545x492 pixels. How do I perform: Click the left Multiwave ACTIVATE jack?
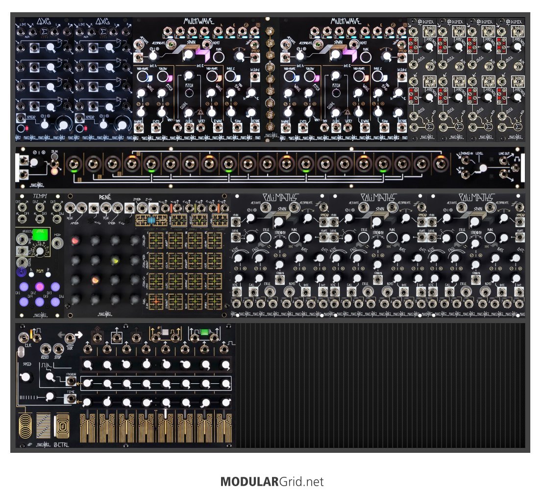pyautogui.click(x=138, y=44)
